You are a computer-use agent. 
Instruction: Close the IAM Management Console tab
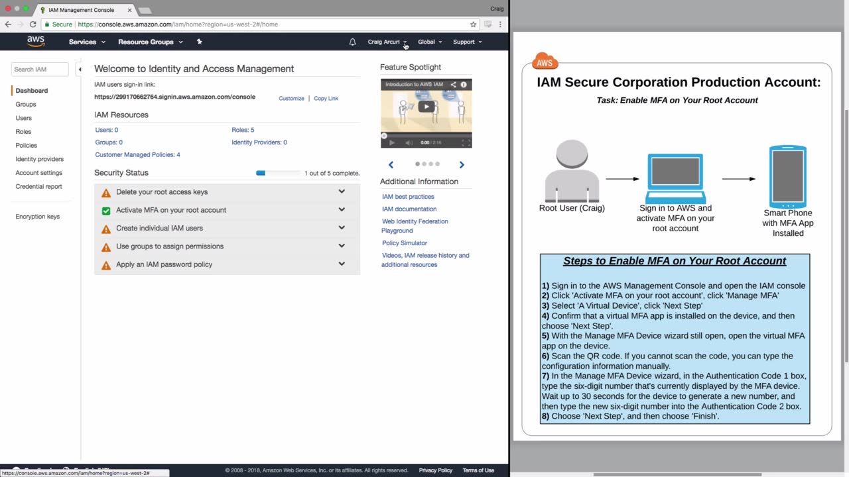[129, 10]
